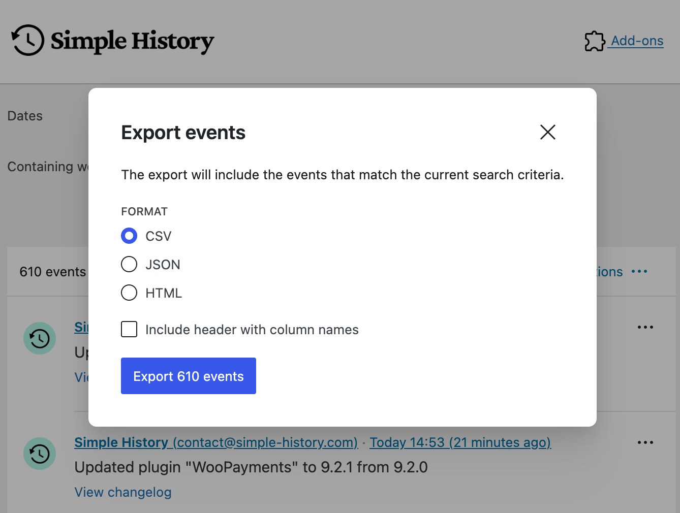
Task: Enable Include header with column names
Action: (x=129, y=329)
